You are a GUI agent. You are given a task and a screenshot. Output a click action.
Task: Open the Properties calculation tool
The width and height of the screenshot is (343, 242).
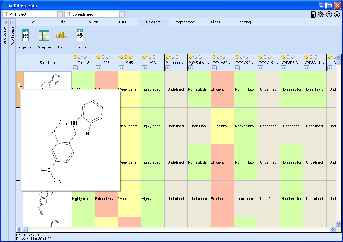coord(25,39)
